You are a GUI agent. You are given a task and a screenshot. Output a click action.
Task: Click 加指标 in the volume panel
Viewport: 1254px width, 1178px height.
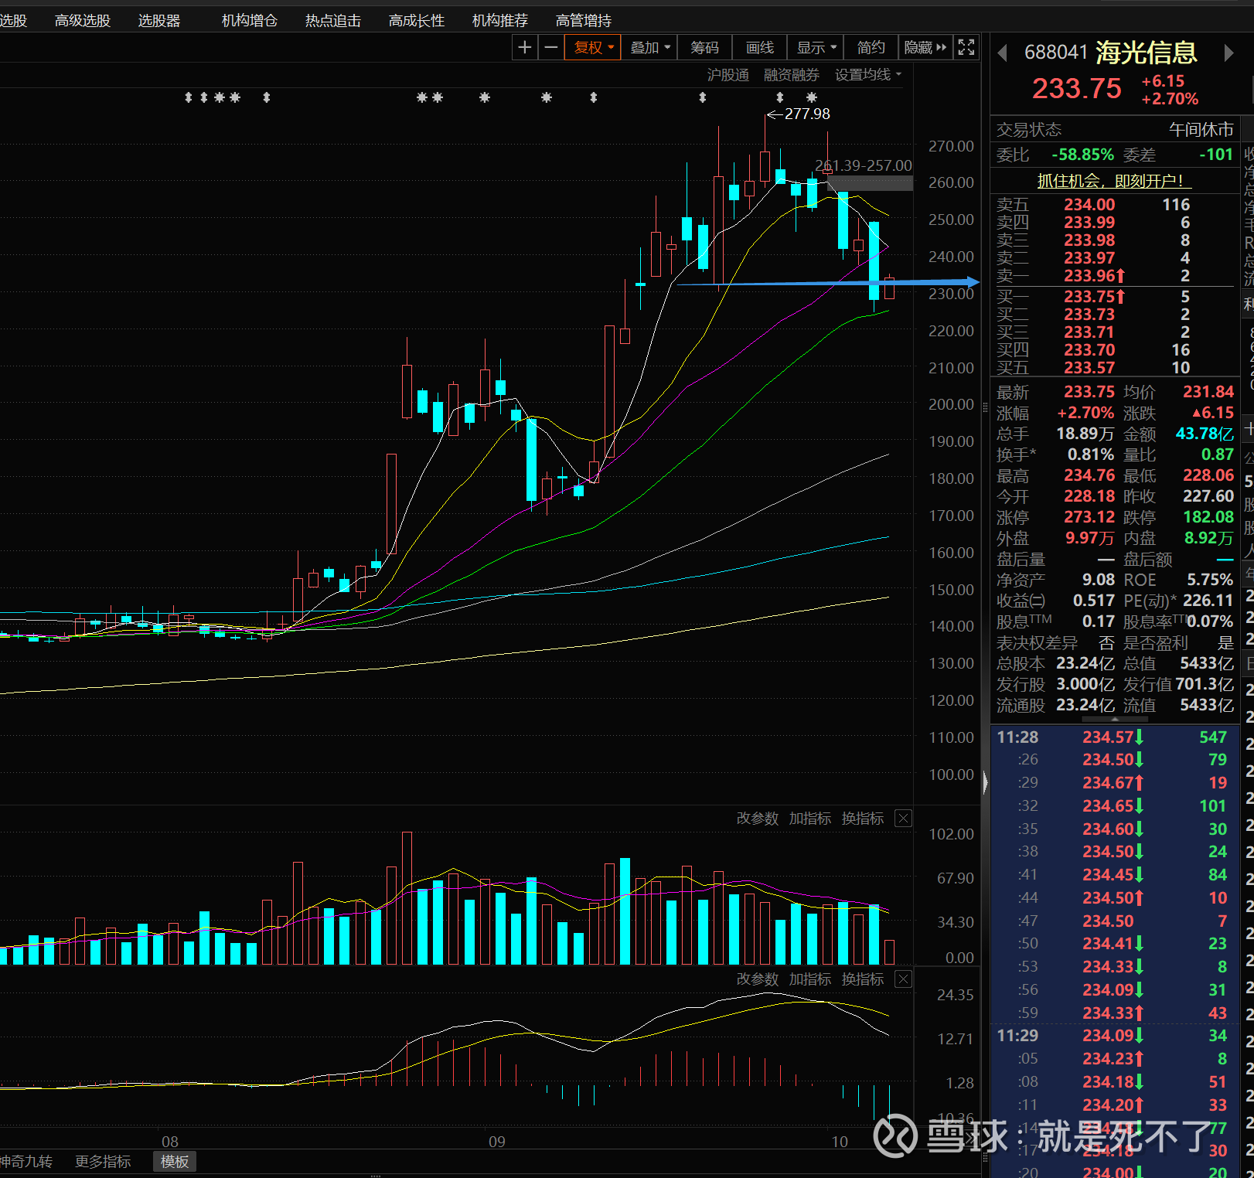coord(810,818)
